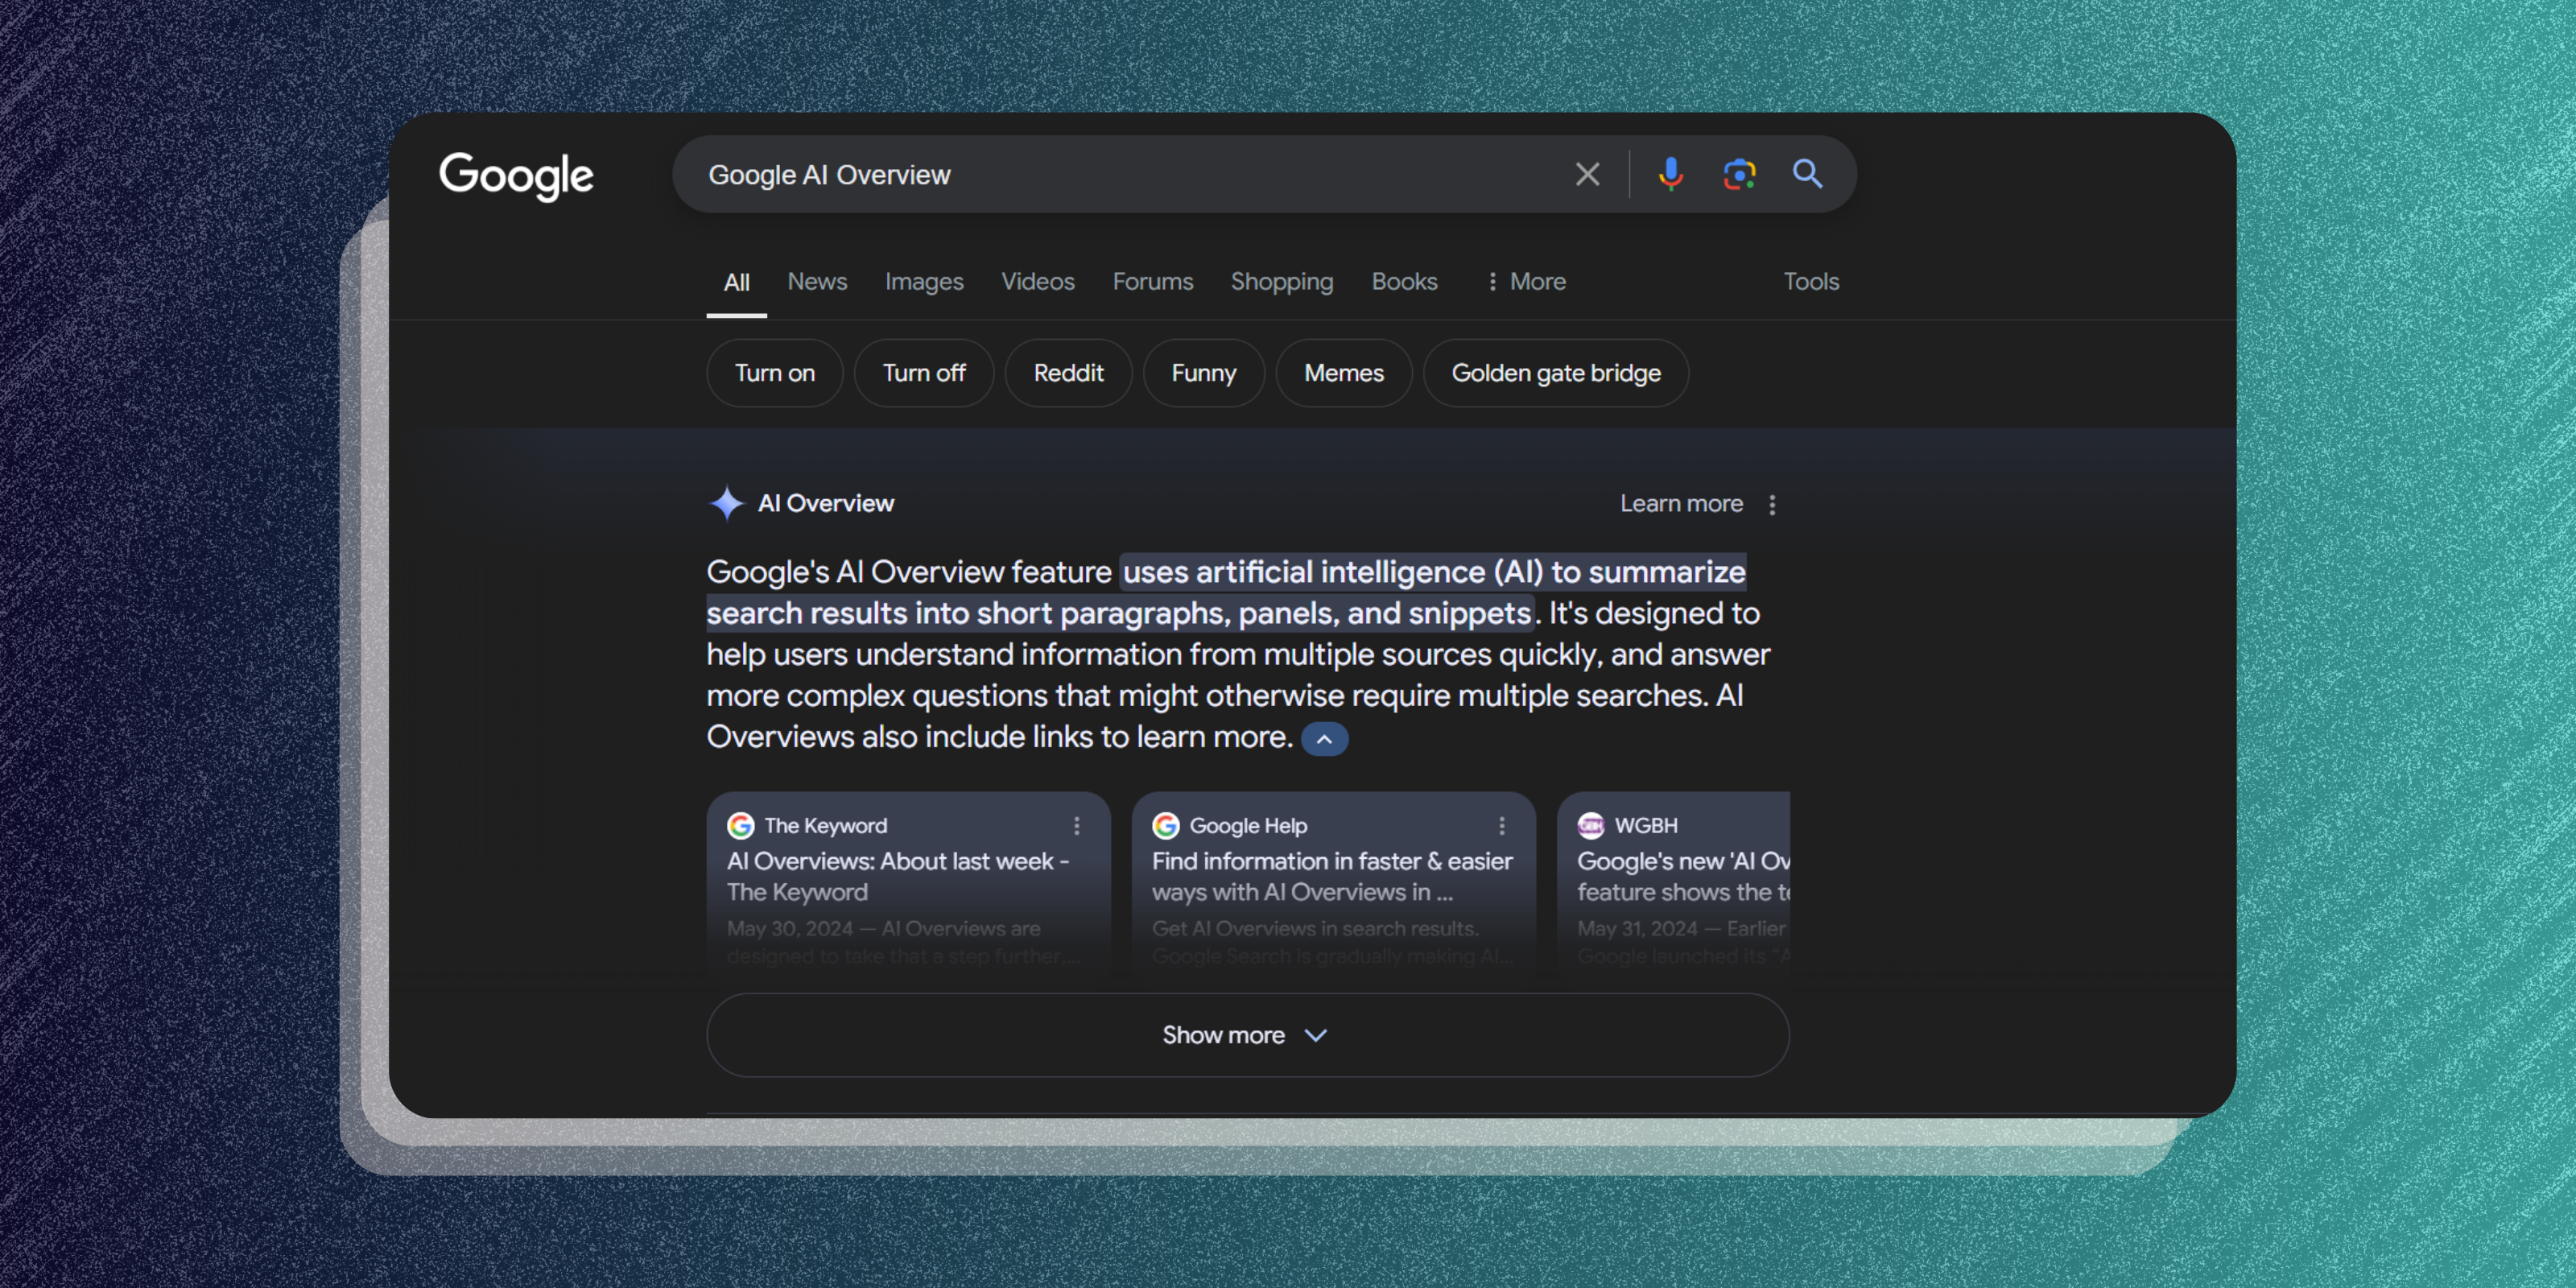Select the Turn on suggestion chip
This screenshot has height=1288, width=2576.
(x=775, y=373)
